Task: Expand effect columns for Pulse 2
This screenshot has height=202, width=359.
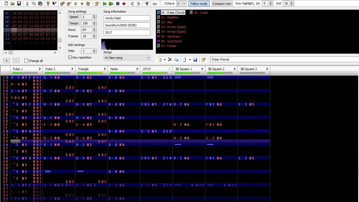Action: coord(72,69)
